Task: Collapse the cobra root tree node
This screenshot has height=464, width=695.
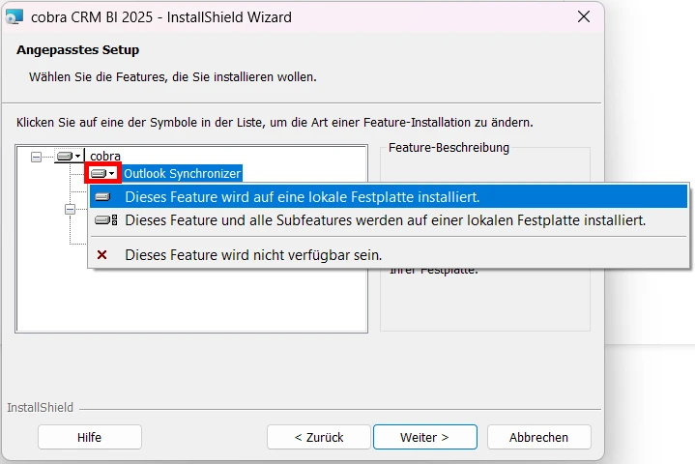Action: tap(36, 157)
